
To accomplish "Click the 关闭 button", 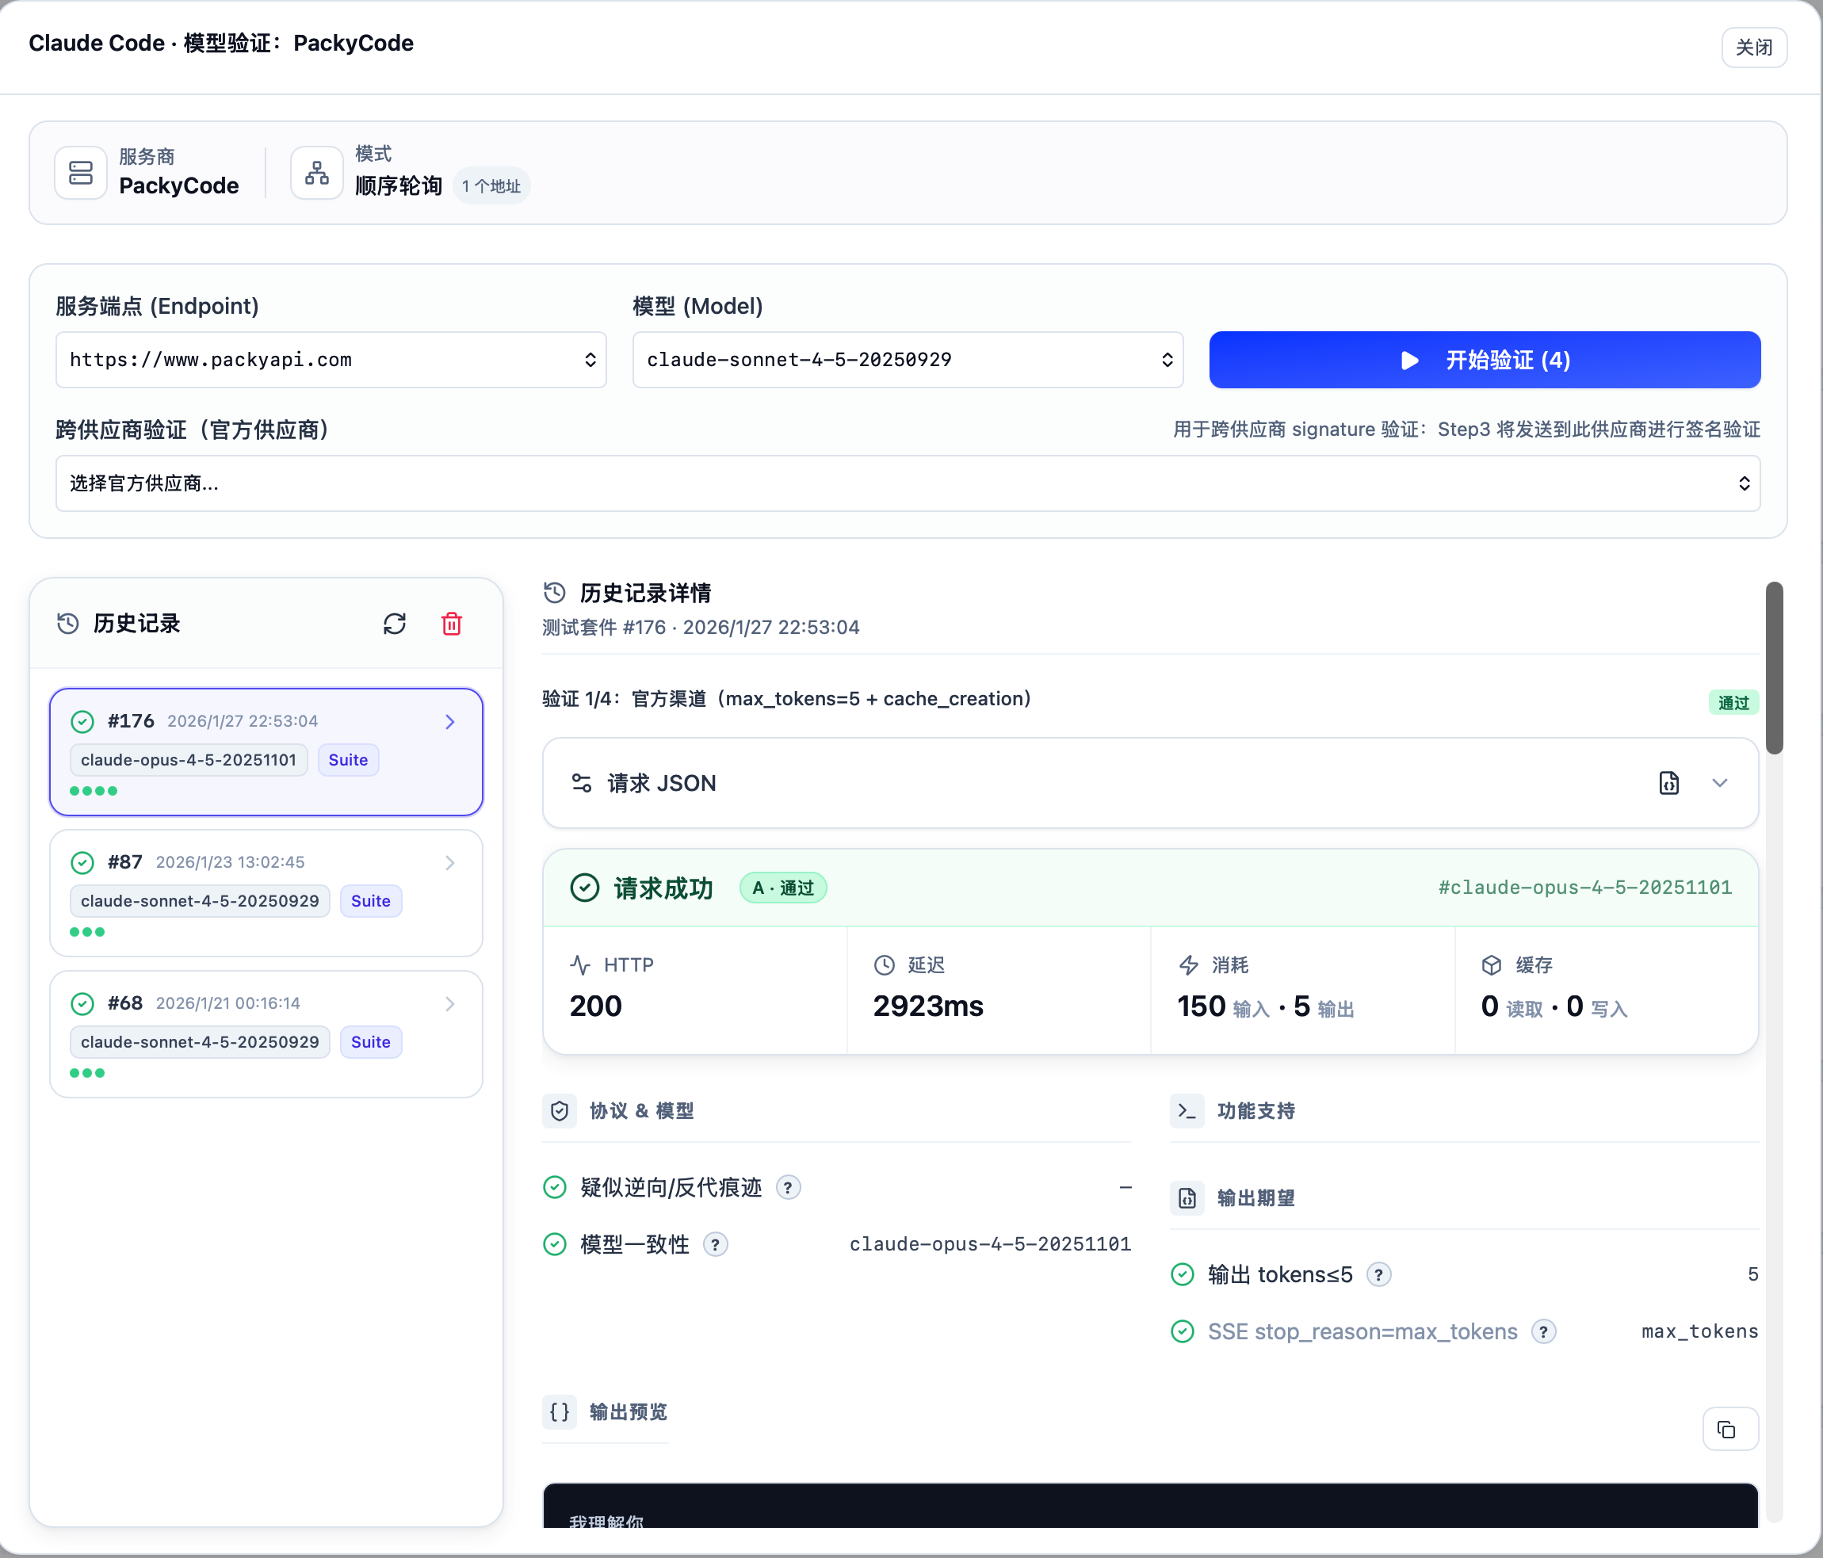I will [x=1753, y=48].
